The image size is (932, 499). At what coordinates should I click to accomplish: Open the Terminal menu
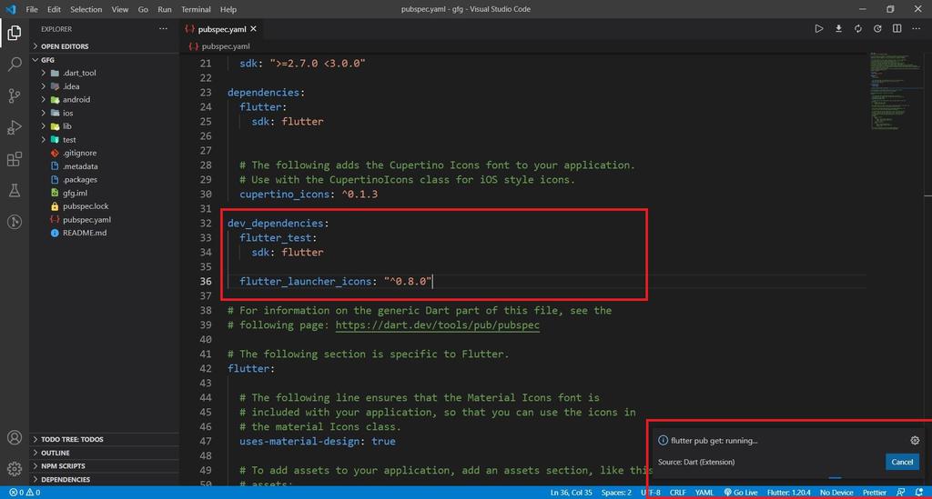point(197,9)
